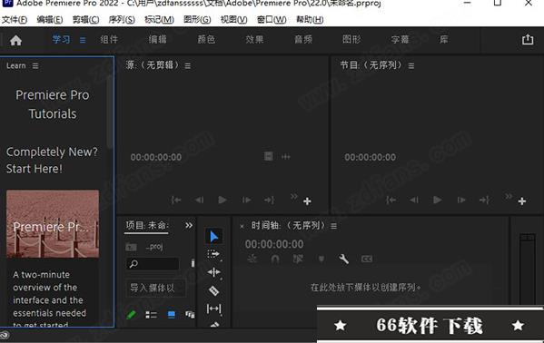Toggle Timeline caption track CC options
This screenshot has height=343, width=544.
pyautogui.click(x=367, y=260)
